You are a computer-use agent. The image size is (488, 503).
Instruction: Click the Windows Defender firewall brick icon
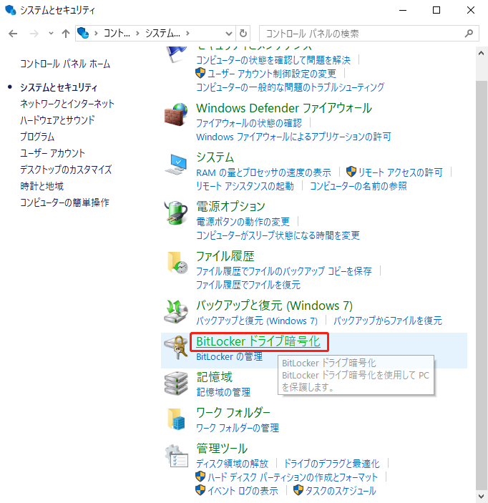[x=176, y=114]
